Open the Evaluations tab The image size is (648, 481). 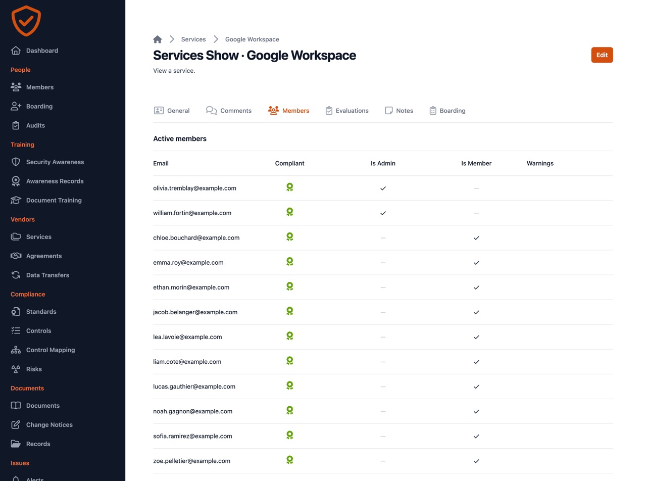coord(347,111)
